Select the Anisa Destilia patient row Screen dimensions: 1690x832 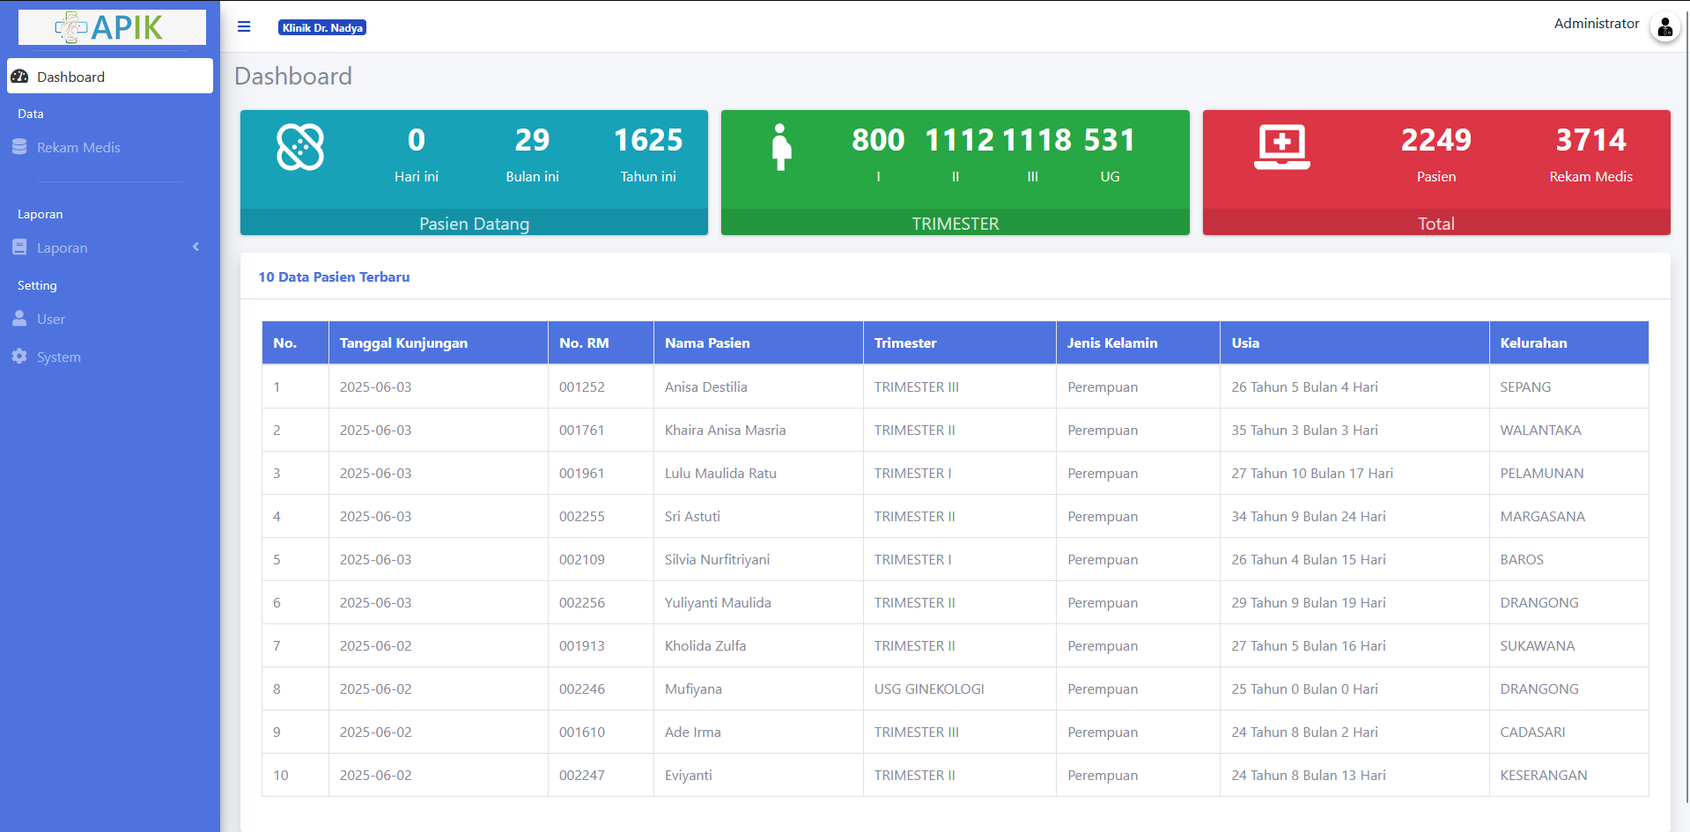click(705, 387)
